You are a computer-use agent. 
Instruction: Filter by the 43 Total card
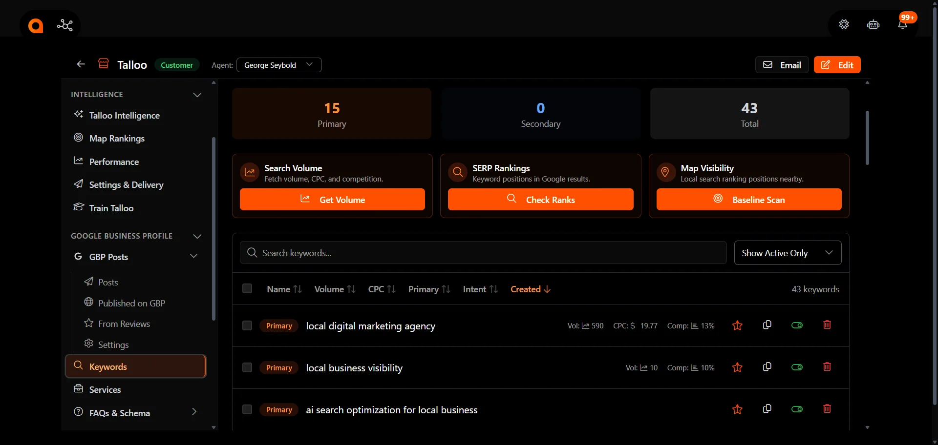(x=750, y=114)
